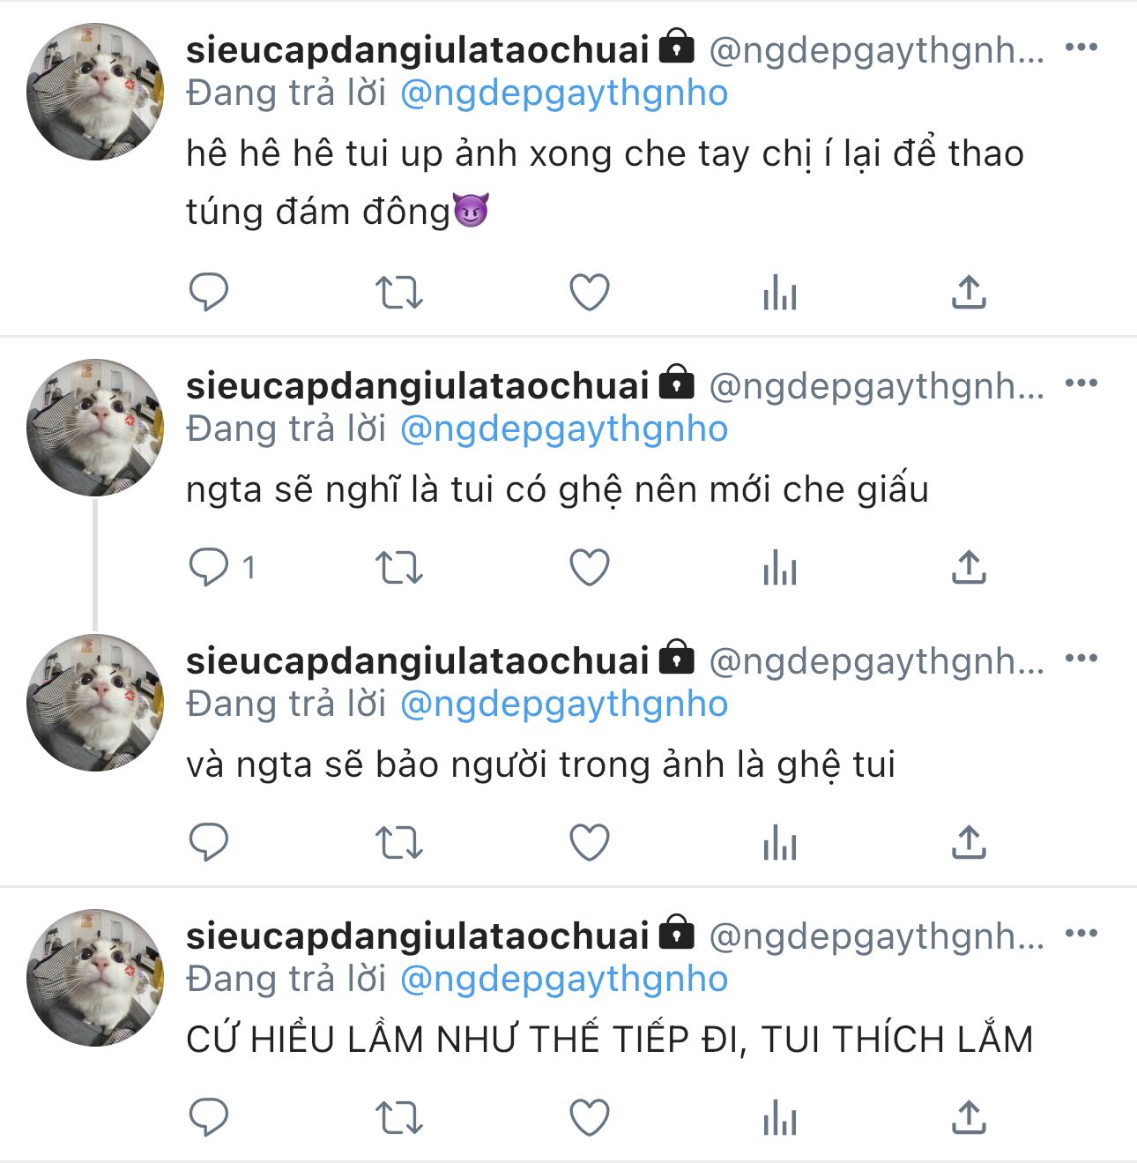Share the 'thao túng đám đông' tweet
Viewport: 1137px width, 1163px height.
[x=969, y=292]
